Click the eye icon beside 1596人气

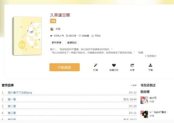pos(51,36)
